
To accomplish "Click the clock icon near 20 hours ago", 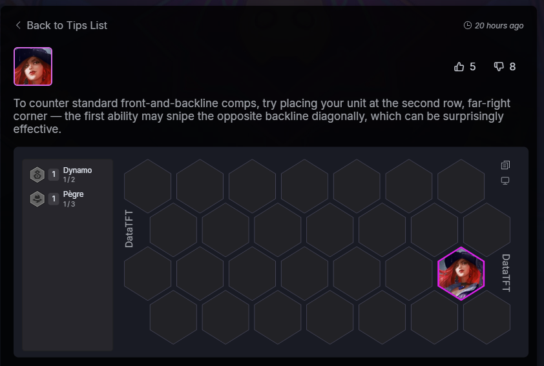I will pyautogui.click(x=468, y=25).
